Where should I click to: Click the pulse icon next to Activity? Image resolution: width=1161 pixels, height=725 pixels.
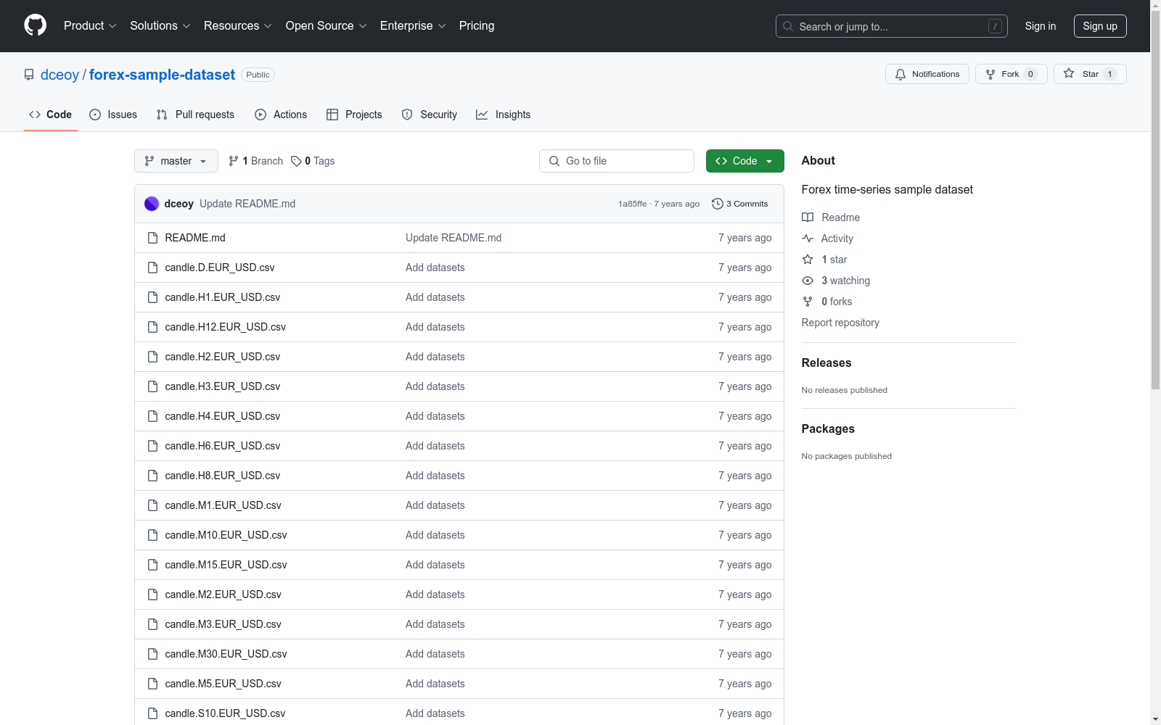(x=808, y=239)
